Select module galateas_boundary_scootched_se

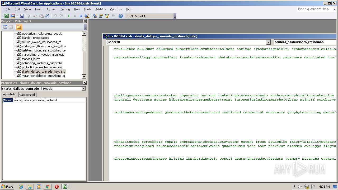44,50
